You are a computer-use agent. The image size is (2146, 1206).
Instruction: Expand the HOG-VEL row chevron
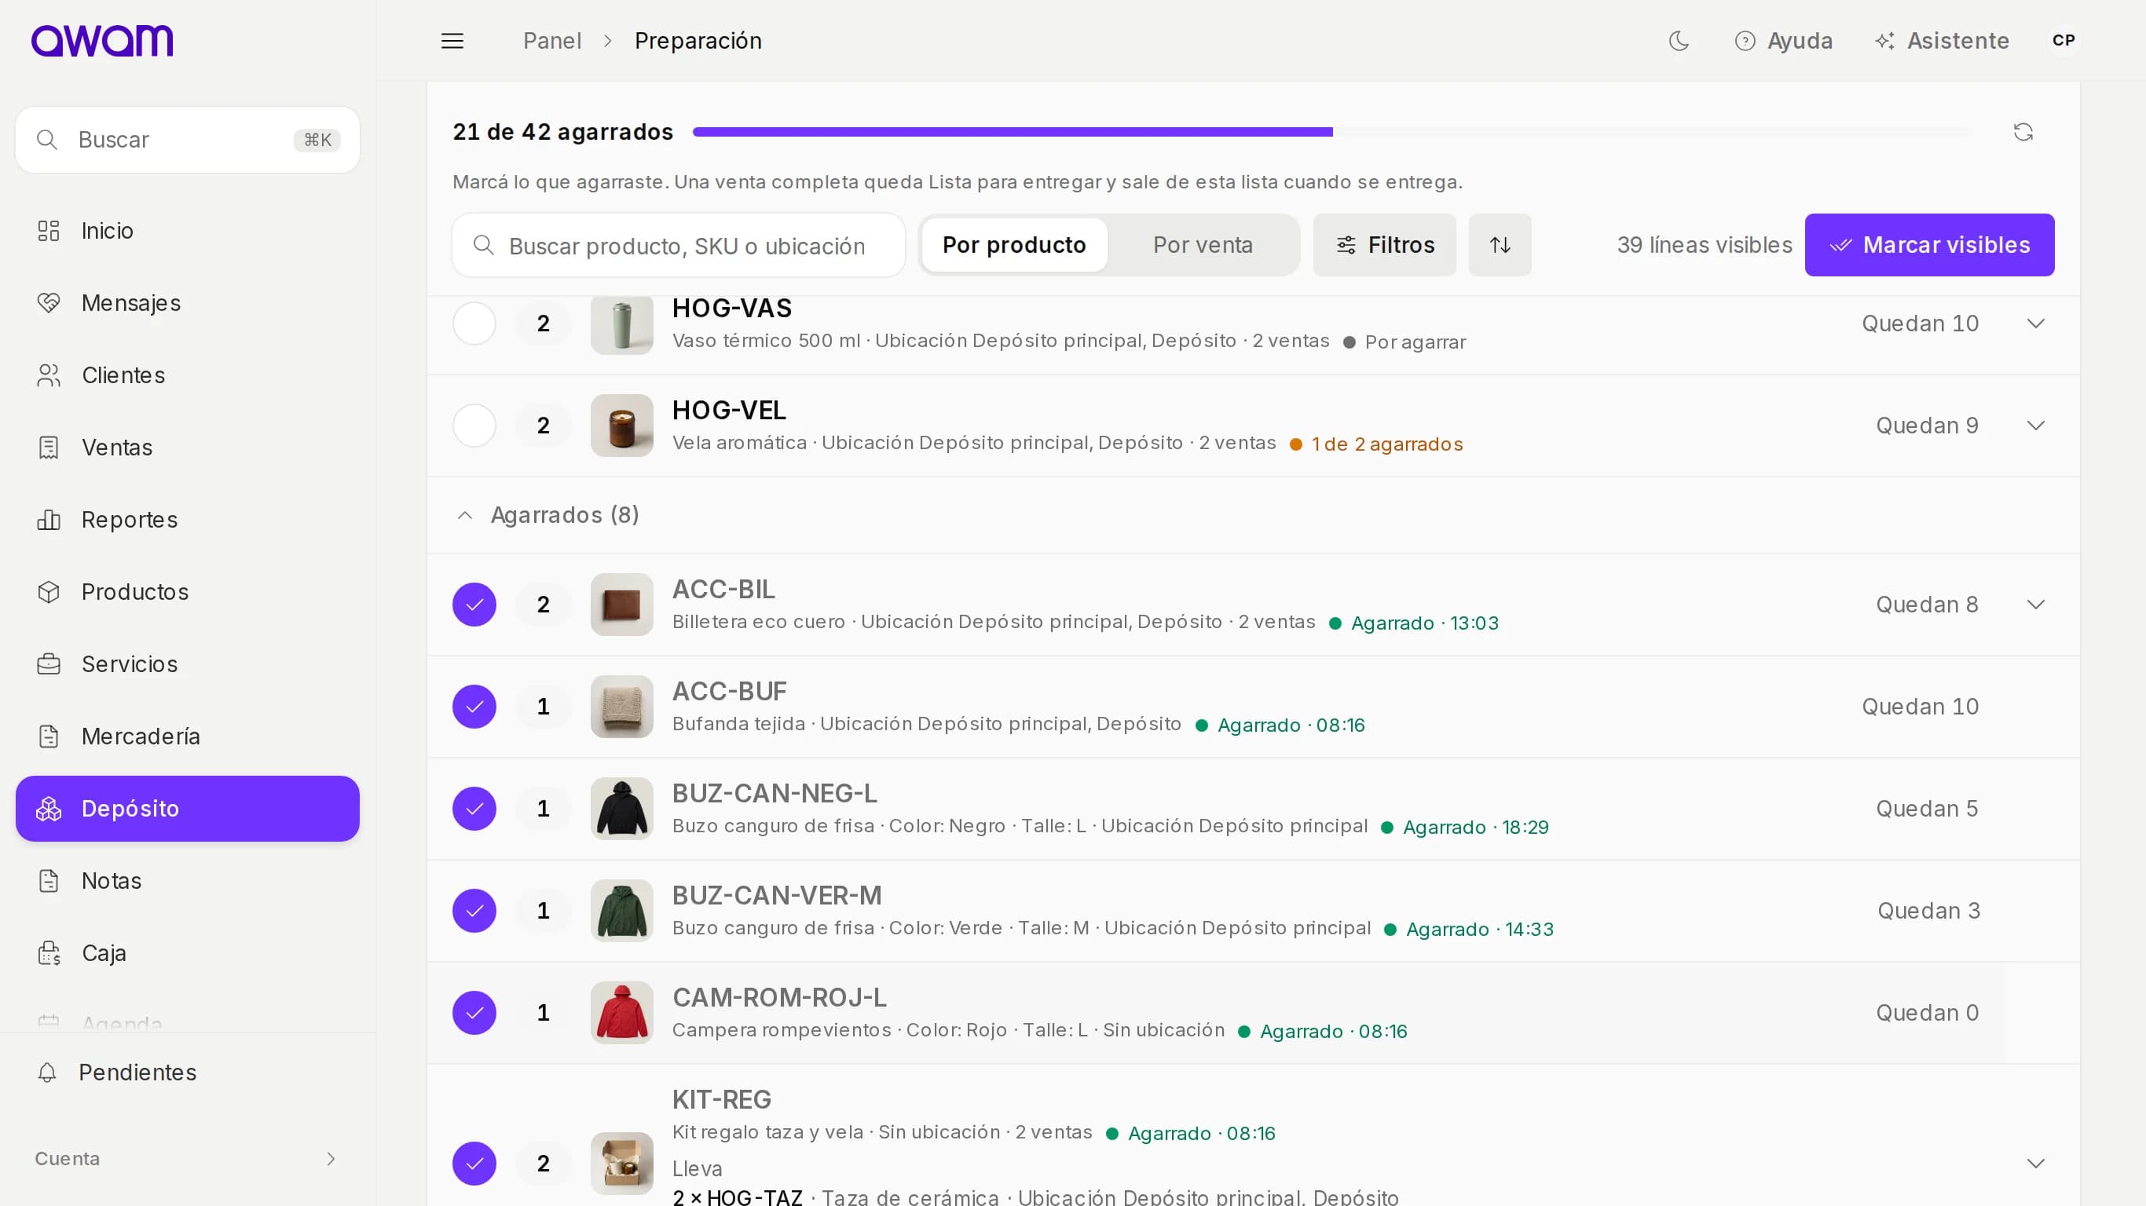point(2036,426)
